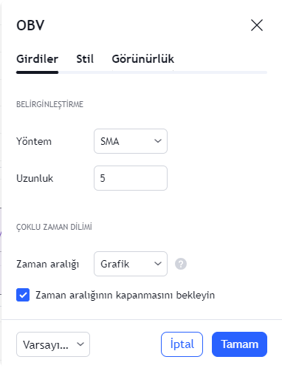Click the chevron arrow in Grafik dropdown
This screenshot has height=368, width=282.
[158, 264]
